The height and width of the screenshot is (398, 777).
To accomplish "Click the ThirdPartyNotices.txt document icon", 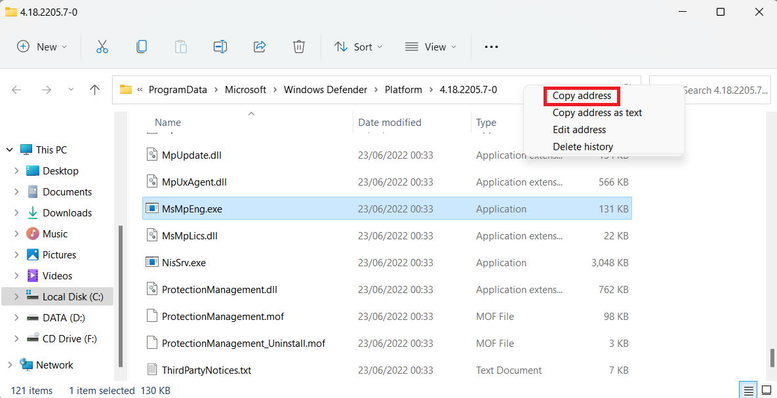I will point(151,370).
